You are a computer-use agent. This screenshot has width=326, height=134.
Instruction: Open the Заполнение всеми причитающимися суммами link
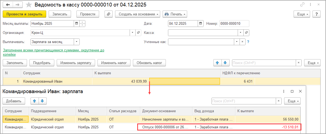pos(53,52)
